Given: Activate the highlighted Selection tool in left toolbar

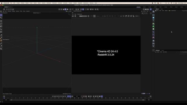Looking at the screenshot, I should click(1, 15).
